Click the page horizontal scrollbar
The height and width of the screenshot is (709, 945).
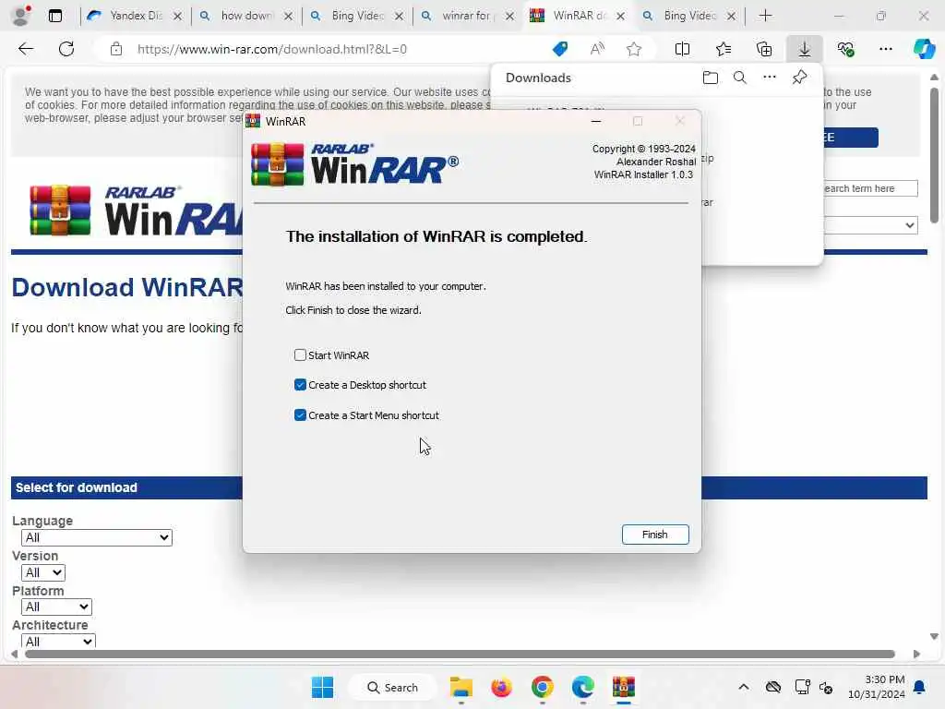pyautogui.click(x=461, y=655)
